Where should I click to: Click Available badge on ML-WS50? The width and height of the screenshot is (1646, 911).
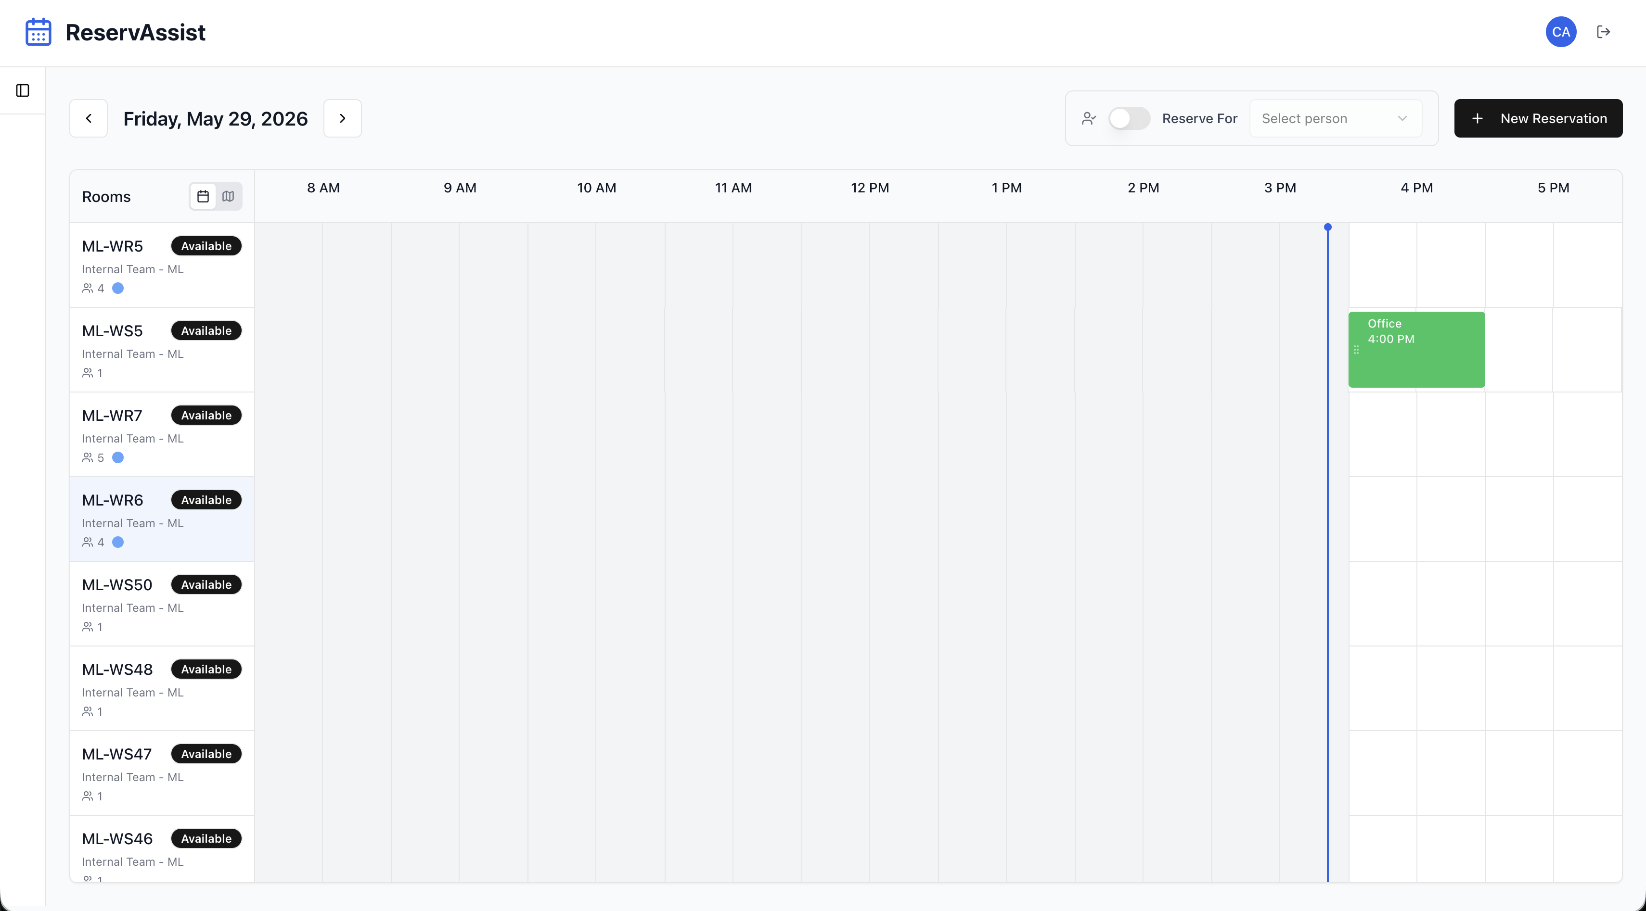coord(206,585)
